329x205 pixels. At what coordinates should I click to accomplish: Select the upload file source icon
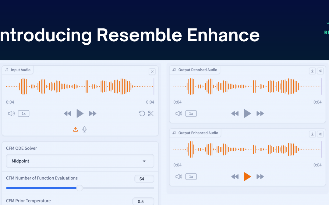point(76,129)
